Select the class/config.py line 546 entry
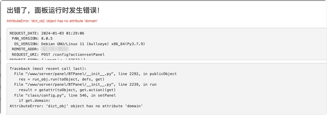This screenshot has height=115, width=327. (65, 95)
